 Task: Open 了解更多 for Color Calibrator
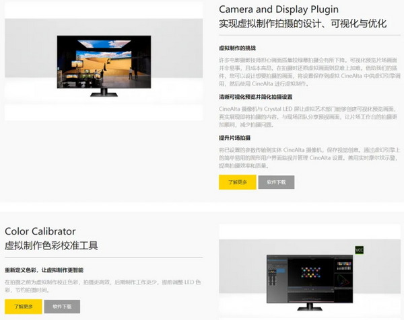point(23,306)
